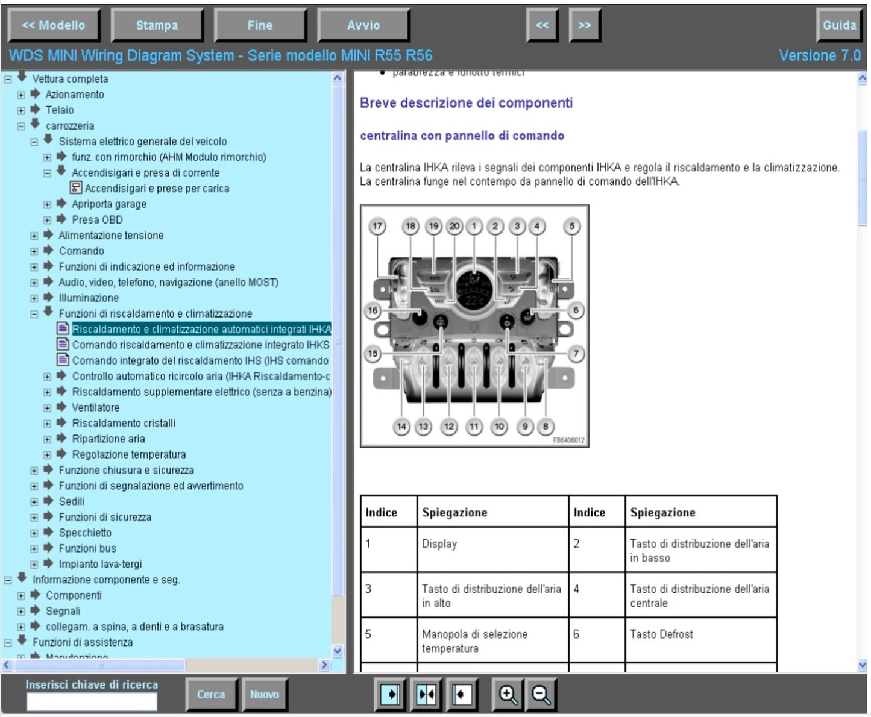This screenshot has width=871, height=717.
Task: Click the Cerca search button
Action: pos(211,695)
